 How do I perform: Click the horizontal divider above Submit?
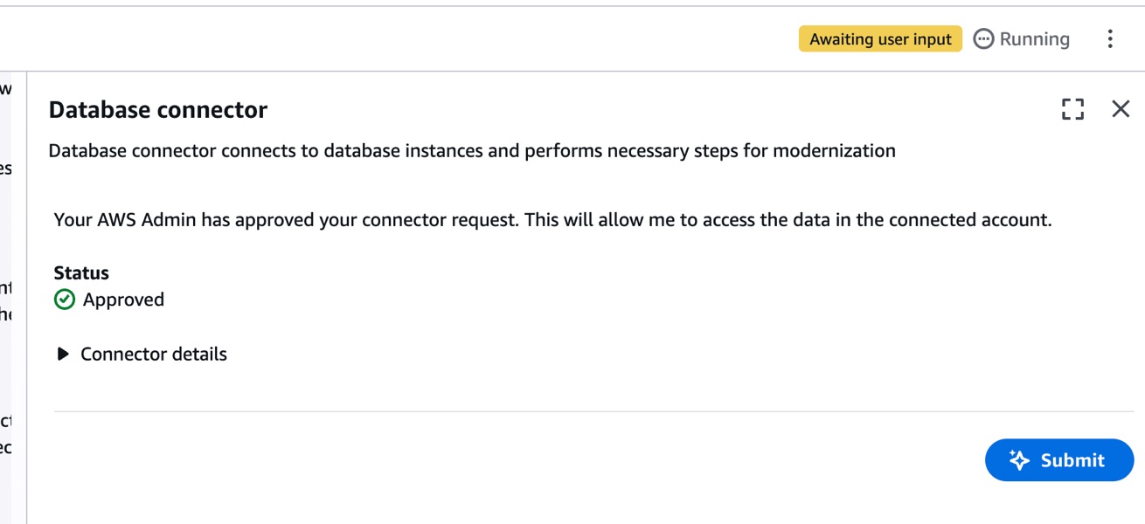pyautogui.click(x=593, y=410)
